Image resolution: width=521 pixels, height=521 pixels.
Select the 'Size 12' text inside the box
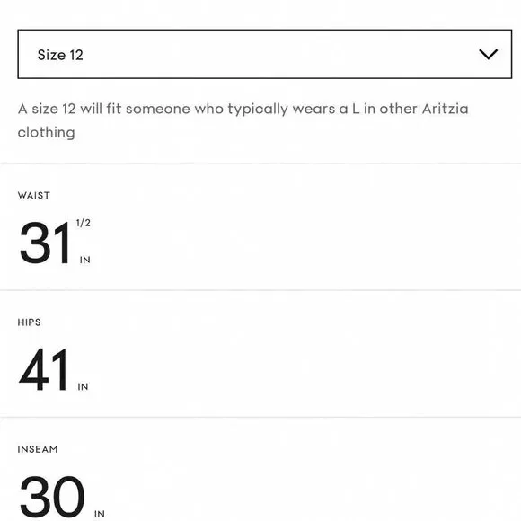pyautogui.click(x=60, y=55)
